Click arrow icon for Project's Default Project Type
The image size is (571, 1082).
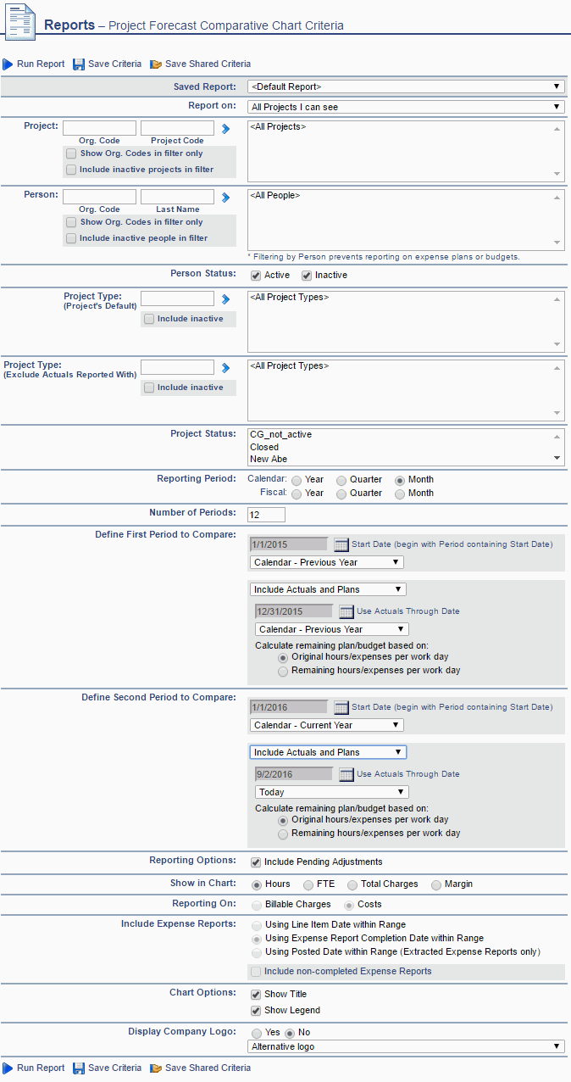(x=226, y=299)
